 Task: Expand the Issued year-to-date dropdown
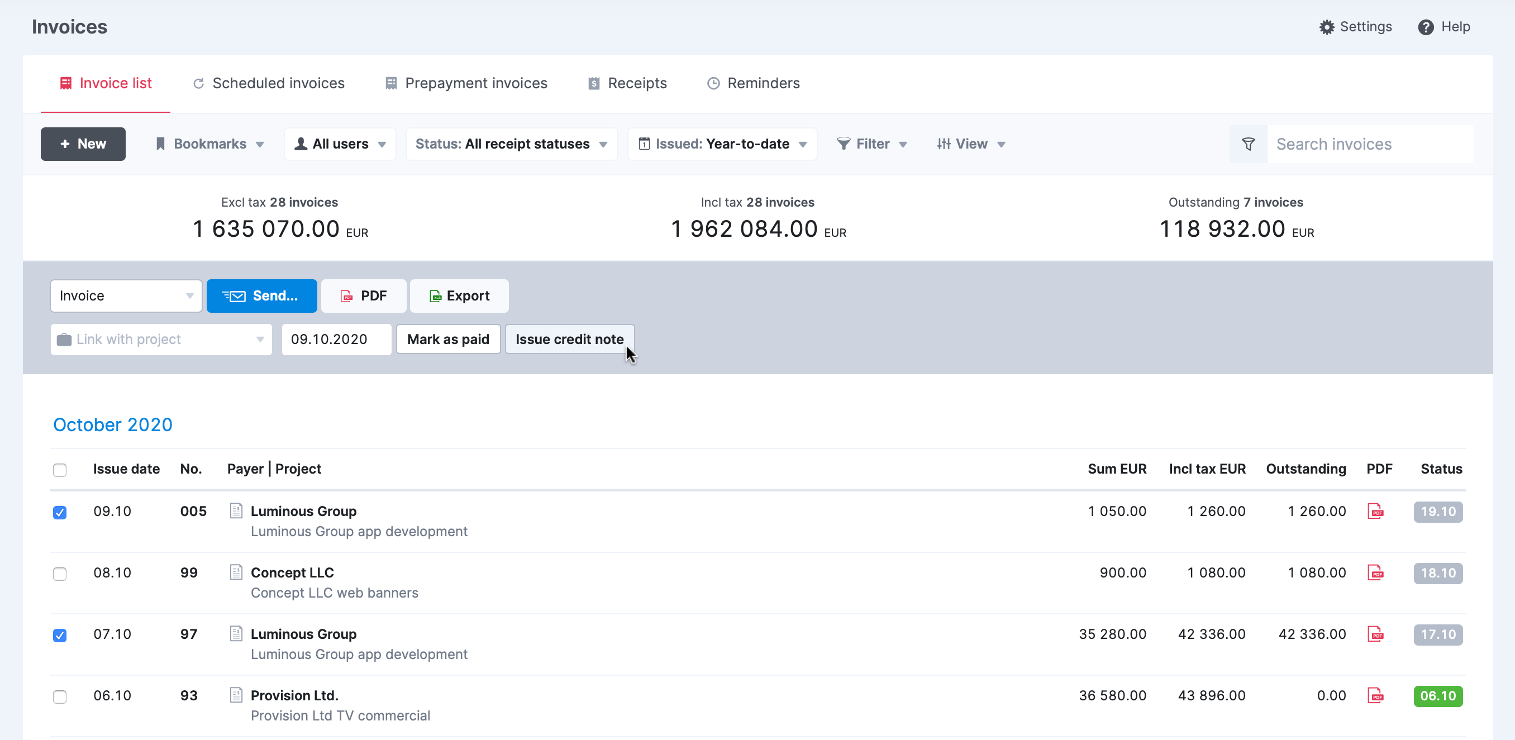[806, 143]
